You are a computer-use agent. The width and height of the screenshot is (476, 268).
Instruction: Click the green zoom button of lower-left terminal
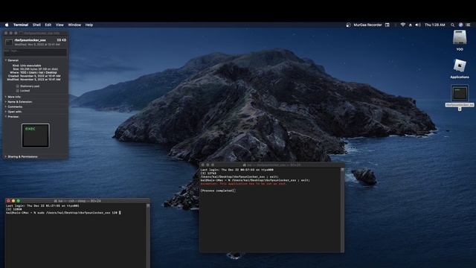18,201
